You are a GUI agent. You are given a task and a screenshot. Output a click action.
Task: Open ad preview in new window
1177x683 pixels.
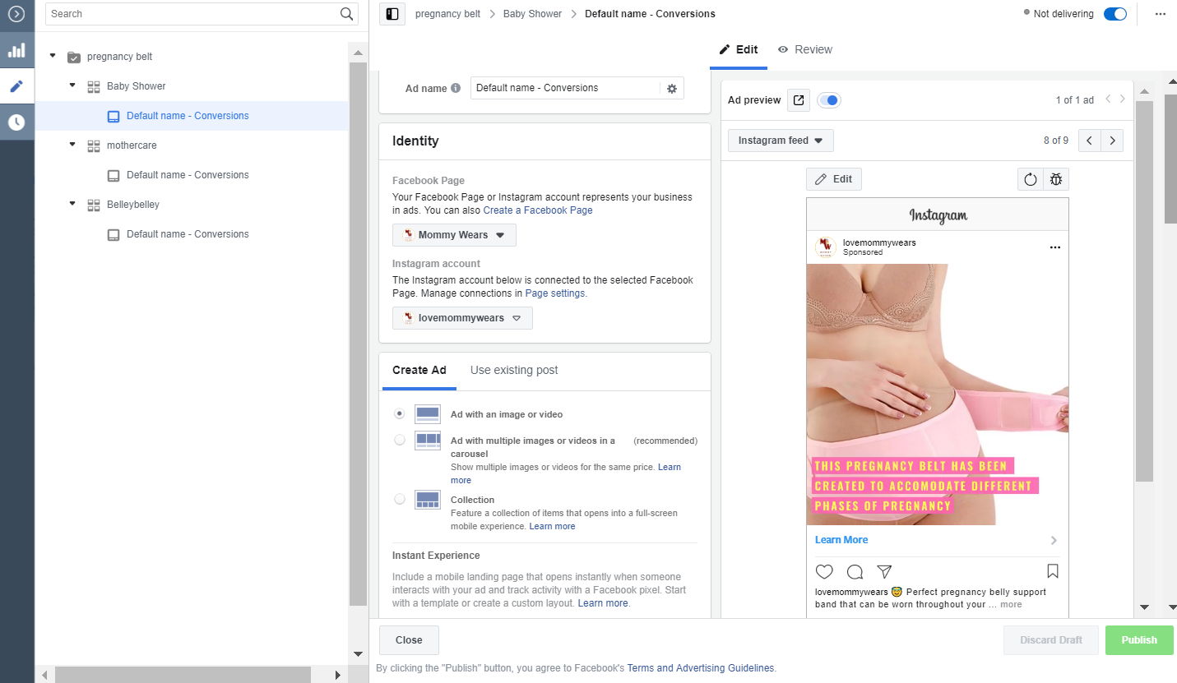click(798, 100)
